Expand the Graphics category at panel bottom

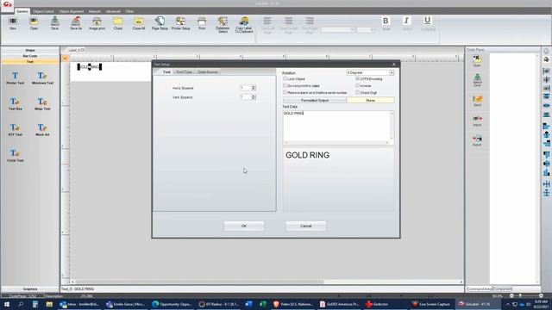tap(30, 289)
